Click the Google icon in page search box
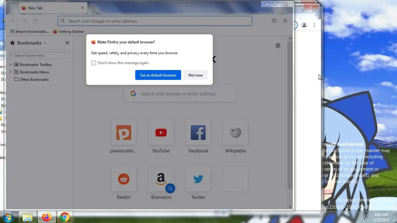Viewport: 397px width, 223px height. pos(133,94)
